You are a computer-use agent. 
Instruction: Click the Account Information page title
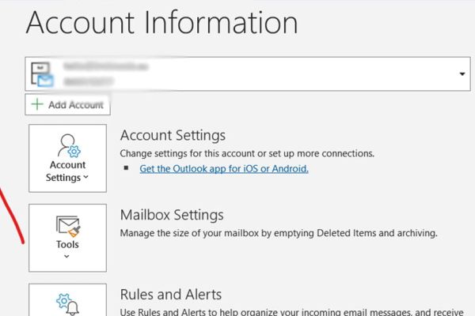(161, 23)
